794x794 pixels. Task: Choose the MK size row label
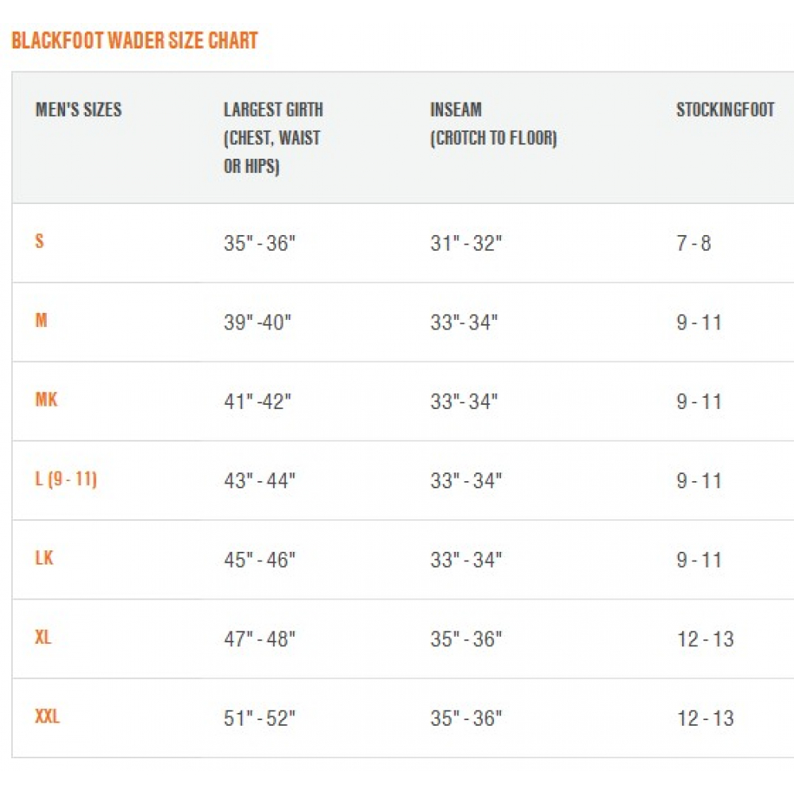tap(47, 399)
